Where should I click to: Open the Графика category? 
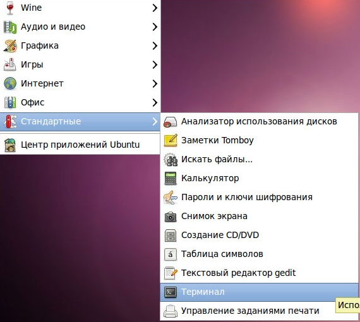80,45
